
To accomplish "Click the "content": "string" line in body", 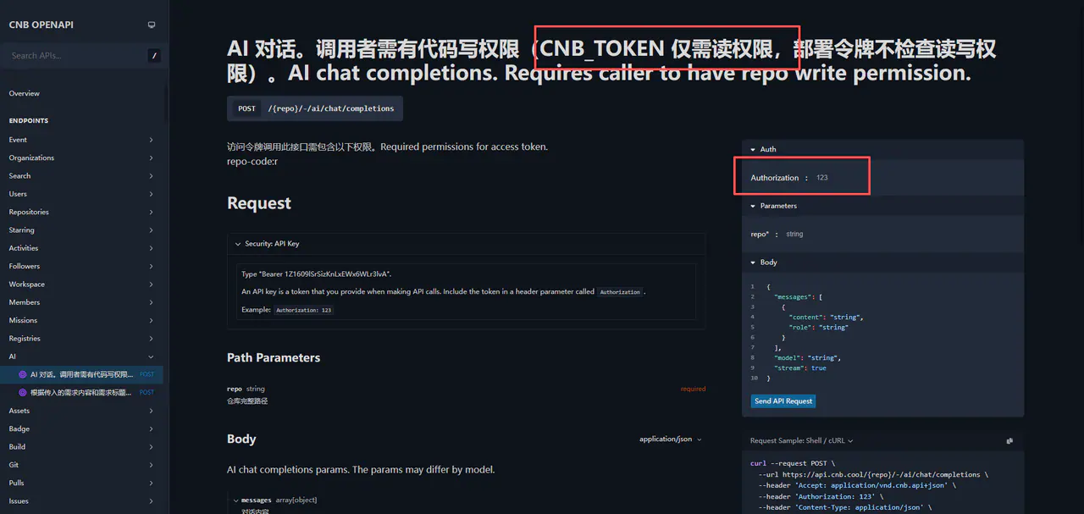I will 826,318.
